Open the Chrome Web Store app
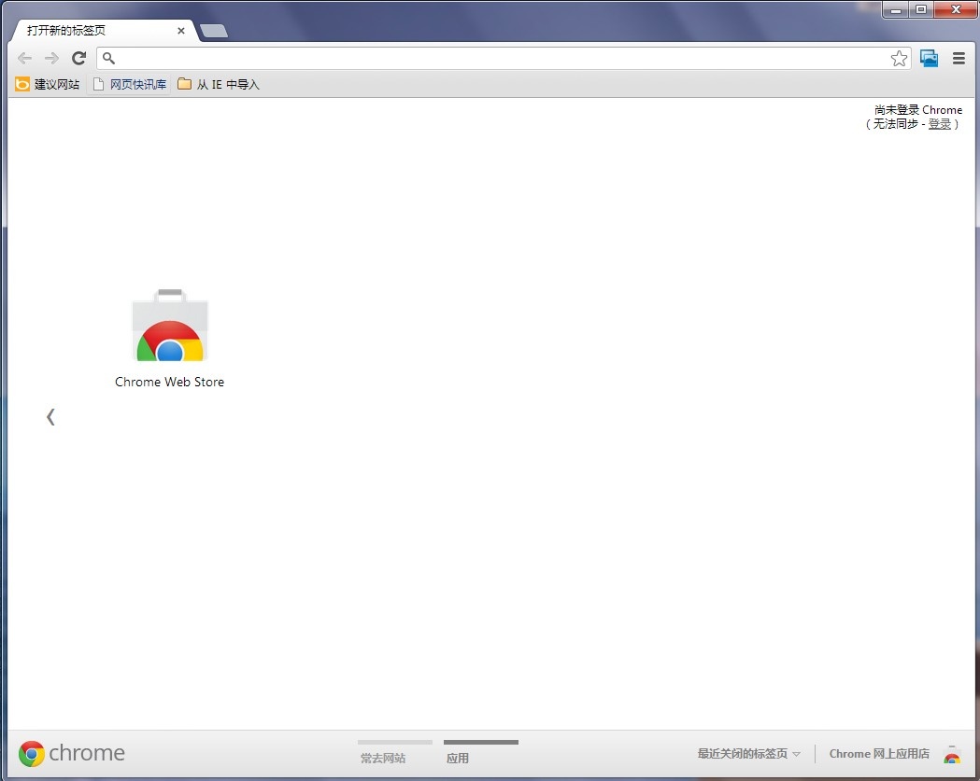The width and height of the screenshot is (980, 781). 169,339
